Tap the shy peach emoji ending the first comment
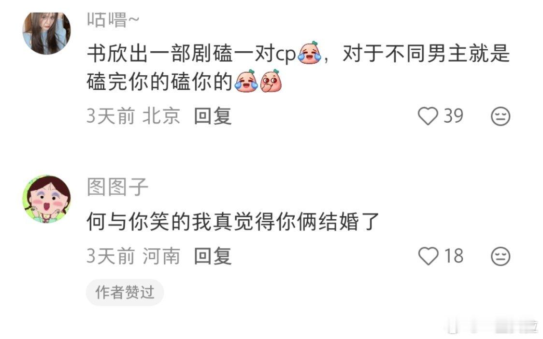This screenshot has height=339, width=543. tap(271, 81)
